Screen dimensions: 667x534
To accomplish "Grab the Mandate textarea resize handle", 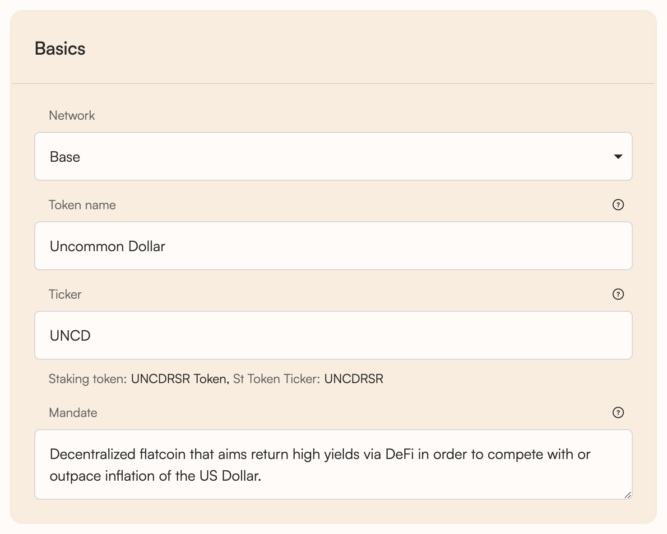I will tap(628, 495).
